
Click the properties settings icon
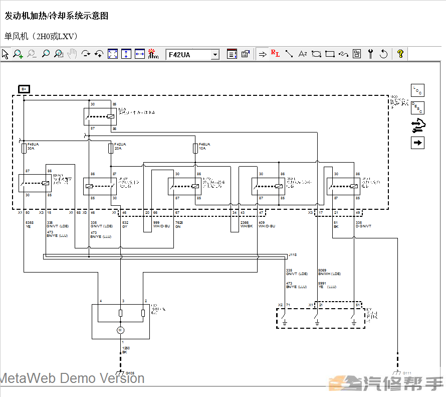pos(245,54)
